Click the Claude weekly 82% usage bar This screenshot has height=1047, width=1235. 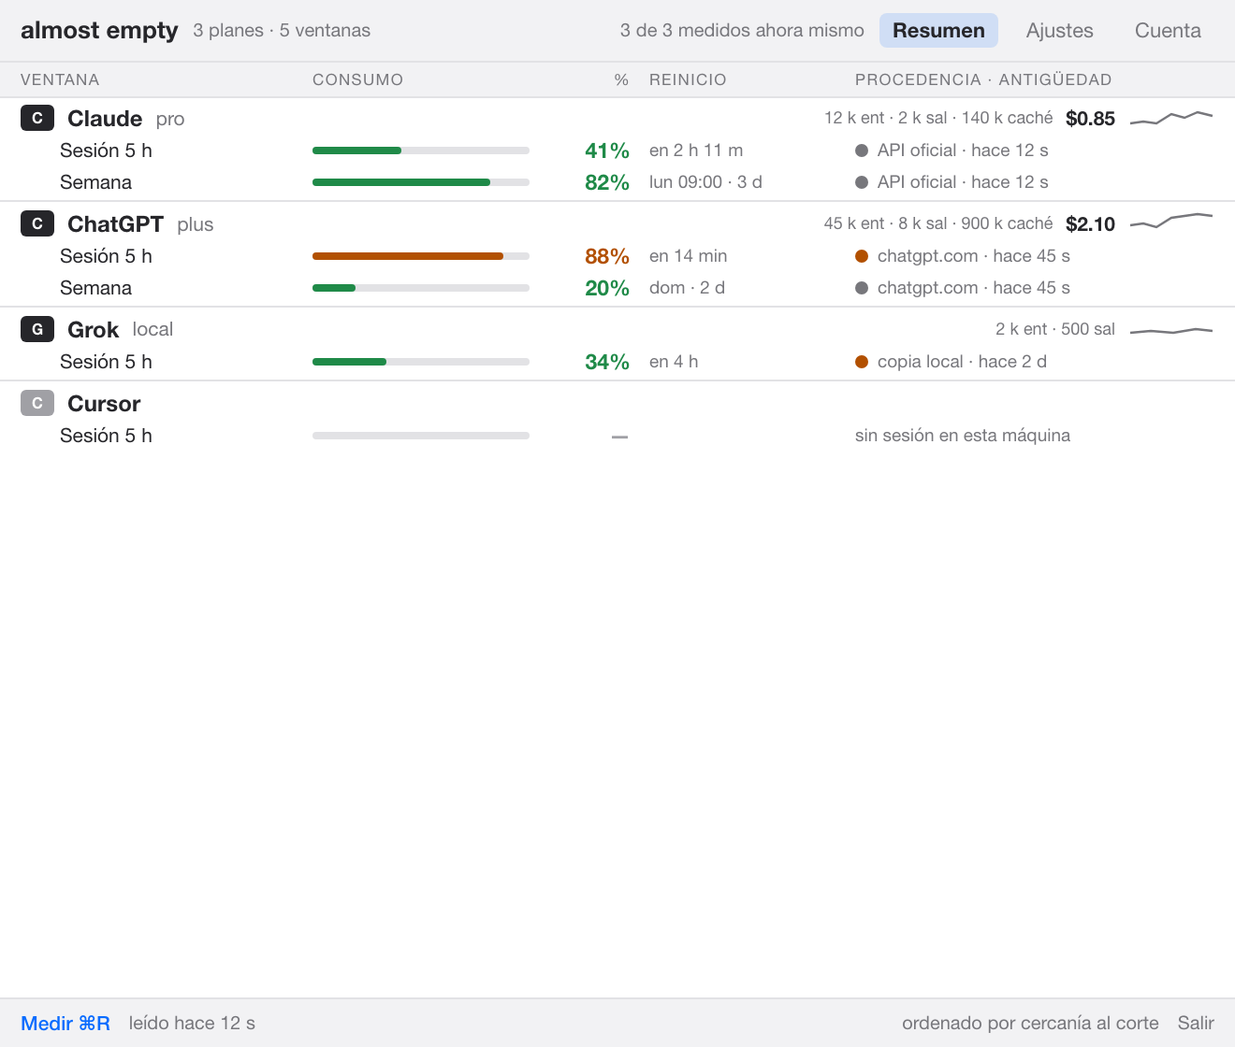point(421,182)
